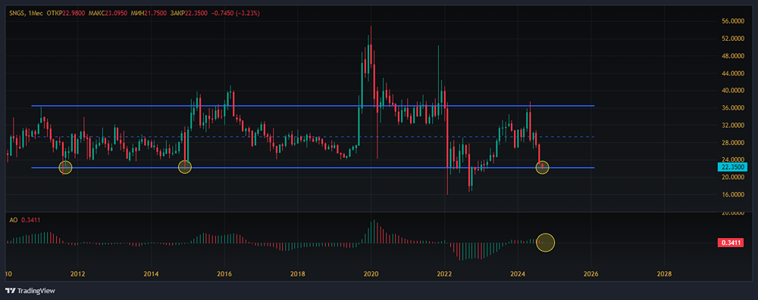Select the dashed blue midline

pos(313,137)
